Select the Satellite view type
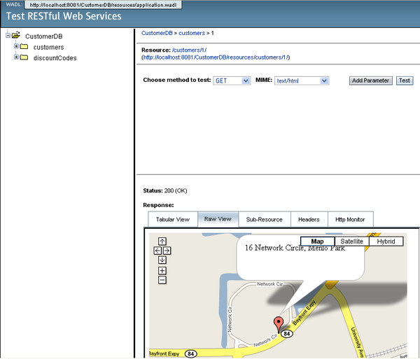The width and height of the screenshot is (420, 359). [x=351, y=241]
